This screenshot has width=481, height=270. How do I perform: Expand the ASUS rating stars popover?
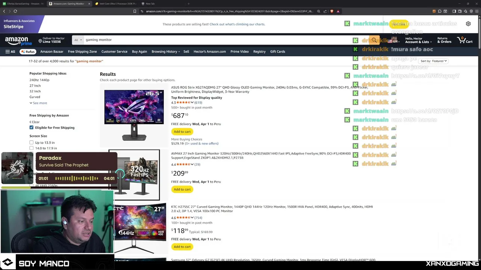tap(185, 102)
